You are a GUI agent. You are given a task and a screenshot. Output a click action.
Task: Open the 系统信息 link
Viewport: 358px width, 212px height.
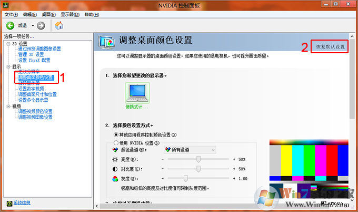(22, 203)
